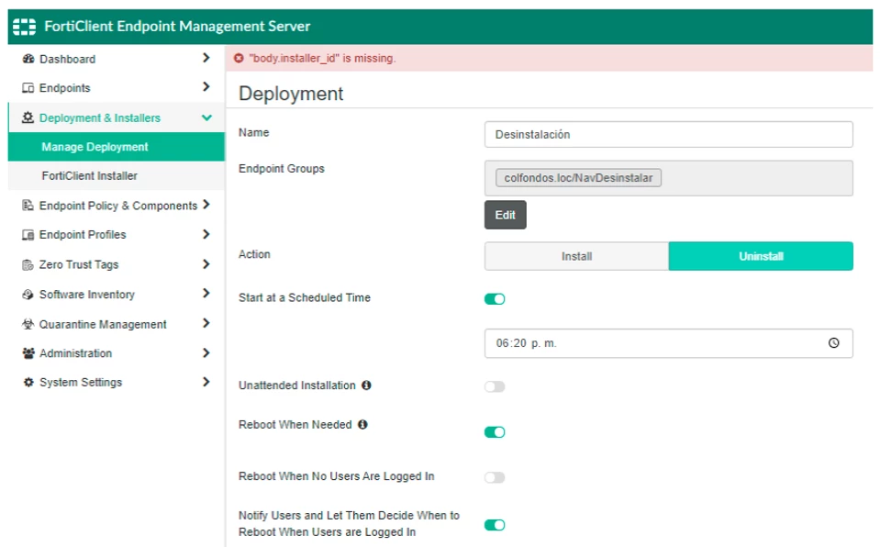Expand the Endpoint Profiles chevron
This screenshot has height=547, width=880.
click(206, 234)
